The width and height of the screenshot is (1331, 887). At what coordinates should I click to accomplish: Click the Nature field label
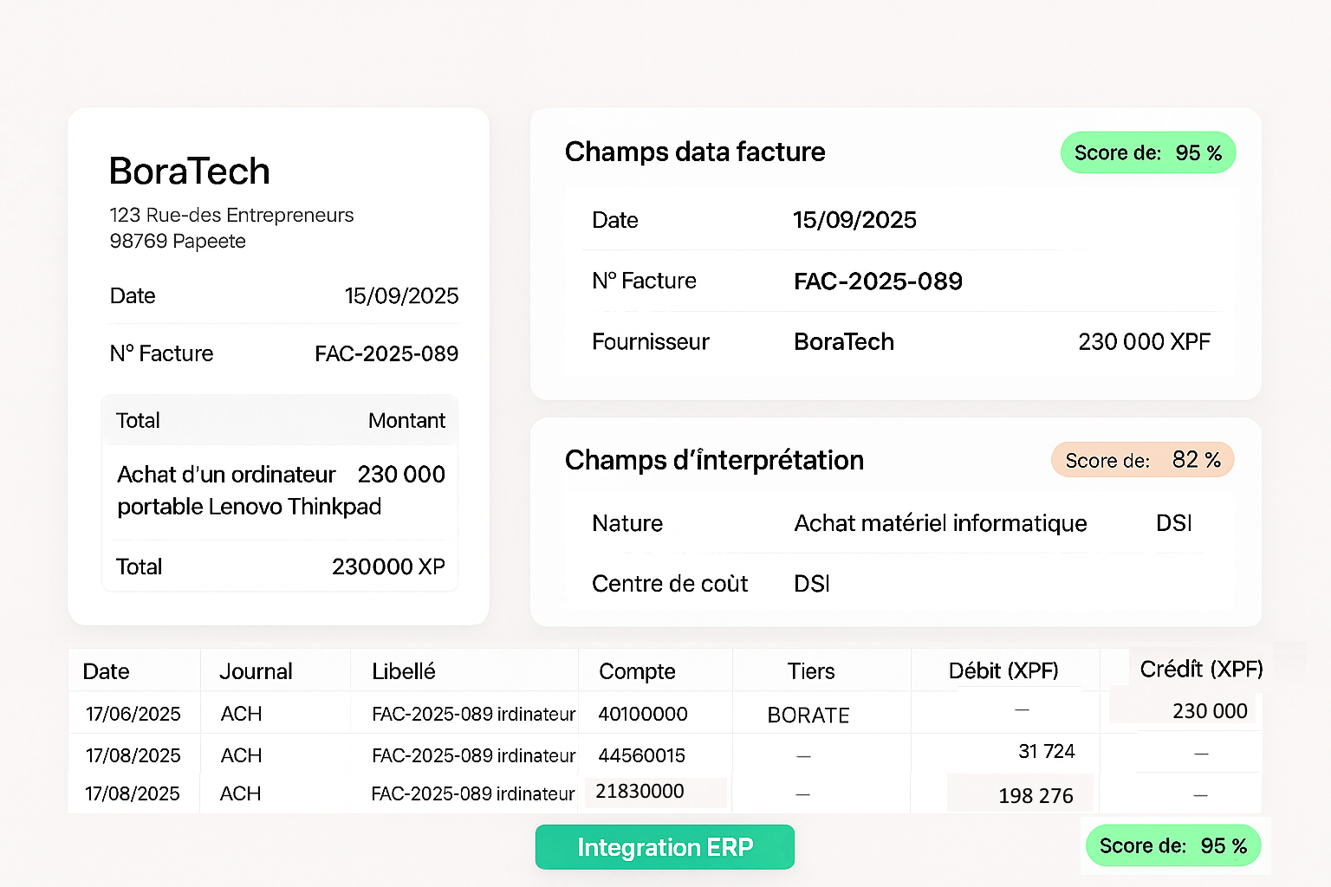click(627, 523)
